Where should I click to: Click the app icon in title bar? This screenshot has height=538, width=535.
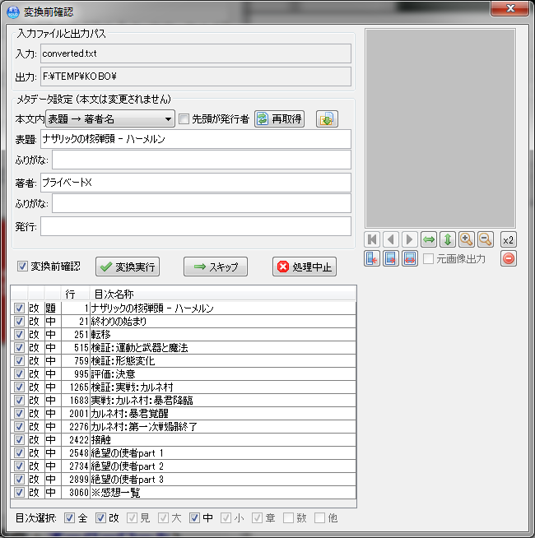click(x=13, y=12)
